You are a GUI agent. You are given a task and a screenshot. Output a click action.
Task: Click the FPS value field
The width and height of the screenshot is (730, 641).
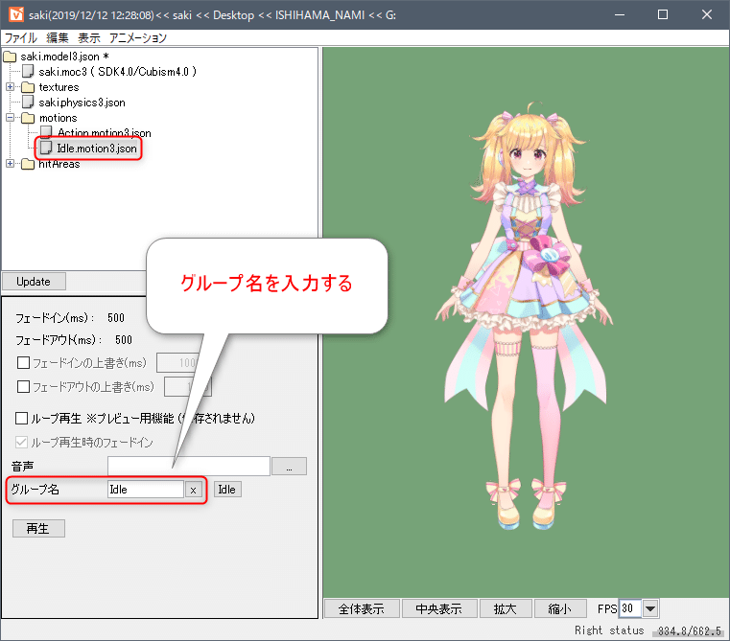tap(630, 608)
